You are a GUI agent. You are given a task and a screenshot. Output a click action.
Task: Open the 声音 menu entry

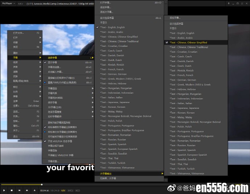[16, 67]
